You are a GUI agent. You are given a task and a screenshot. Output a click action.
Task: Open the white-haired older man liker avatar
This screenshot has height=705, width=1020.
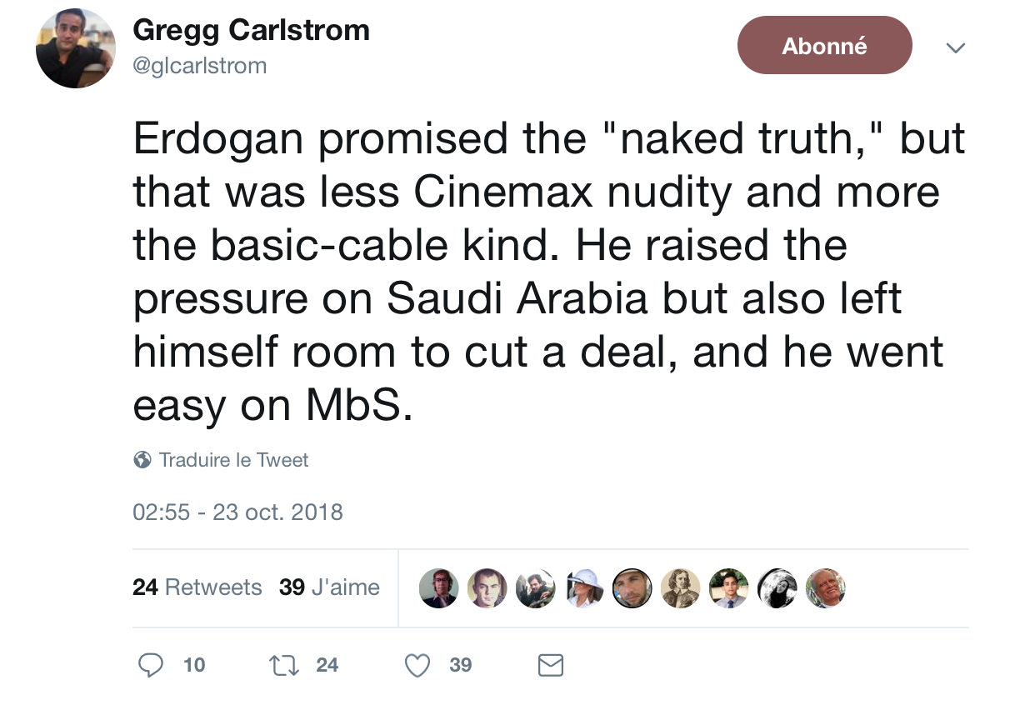tap(825, 588)
